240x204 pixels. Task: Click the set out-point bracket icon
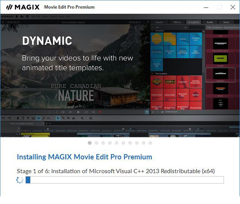[56, 112]
